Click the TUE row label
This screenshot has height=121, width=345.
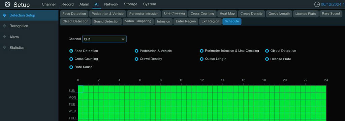[x=72, y=104]
